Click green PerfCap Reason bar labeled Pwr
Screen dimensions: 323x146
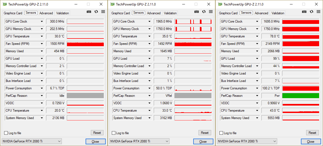click(x=301, y=96)
